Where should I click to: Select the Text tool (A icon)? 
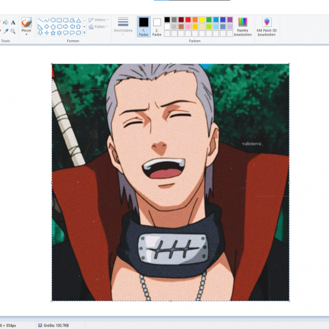pos(13,22)
